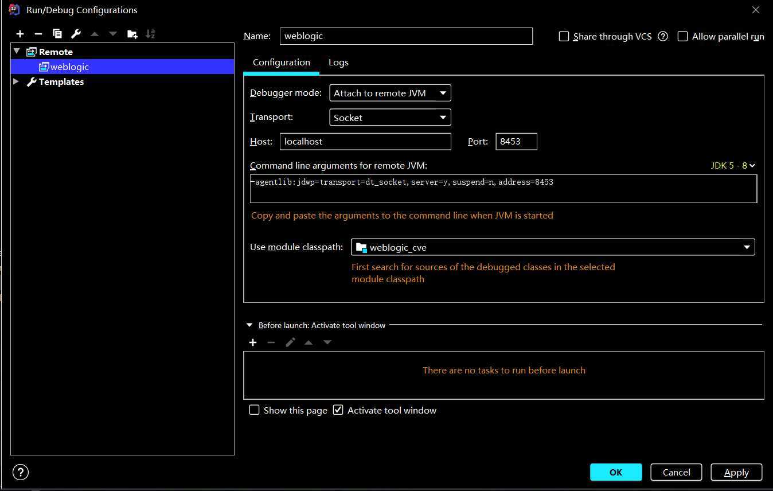Image resolution: width=773 pixels, height=491 pixels.
Task: Enable the Allow parallel run checkbox
Action: pyautogui.click(x=682, y=36)
